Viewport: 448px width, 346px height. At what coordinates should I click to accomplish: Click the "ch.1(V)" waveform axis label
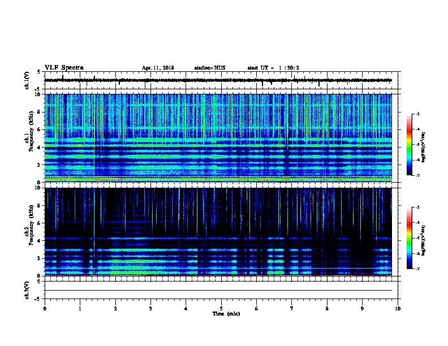[x=27, y=80]
